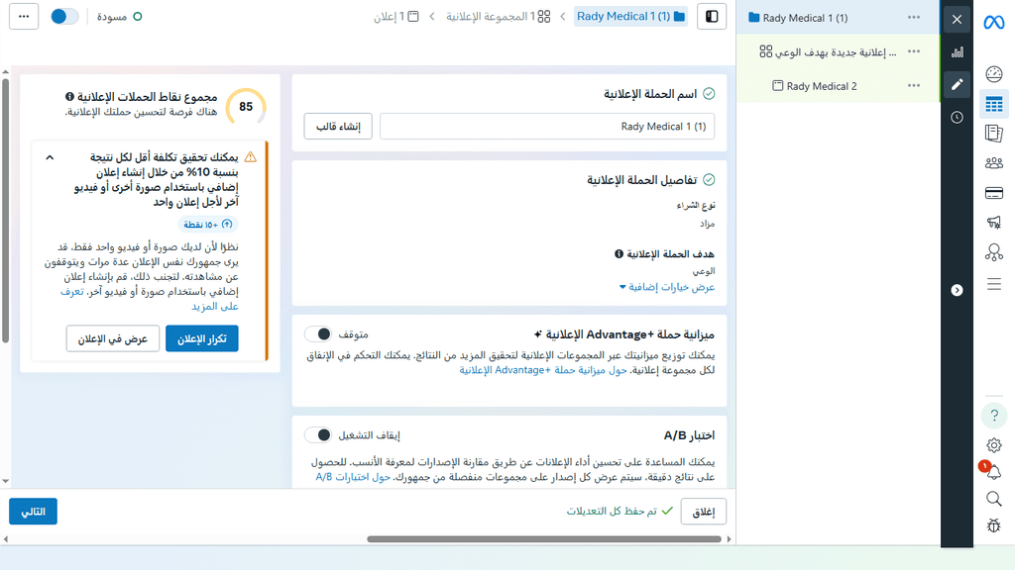1015x570 pixels.
Task: Toggle the side panel layout icon
Action: 712,17
